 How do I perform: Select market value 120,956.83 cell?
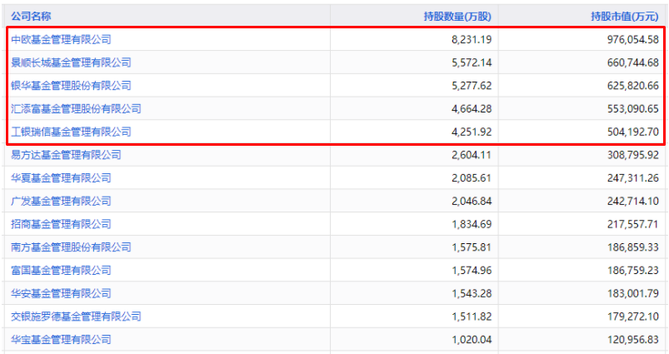pos(633,339)
